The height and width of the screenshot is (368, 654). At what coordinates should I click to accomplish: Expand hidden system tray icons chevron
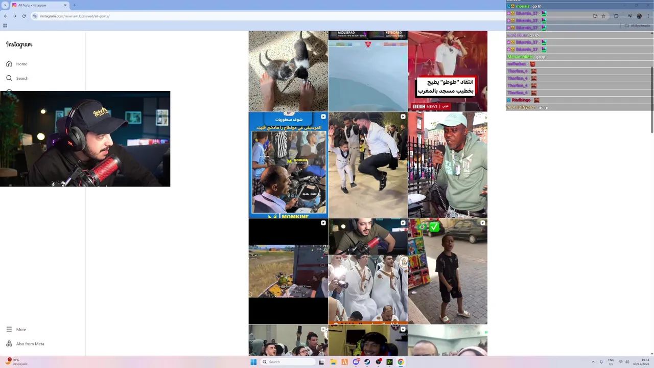593,362
